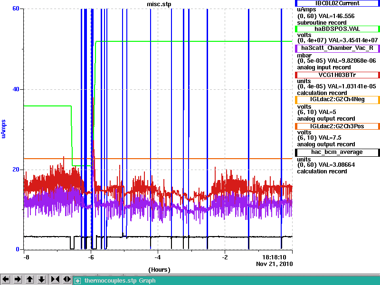
Task: Click the -8 hour tick label
Action: point(26,257)
